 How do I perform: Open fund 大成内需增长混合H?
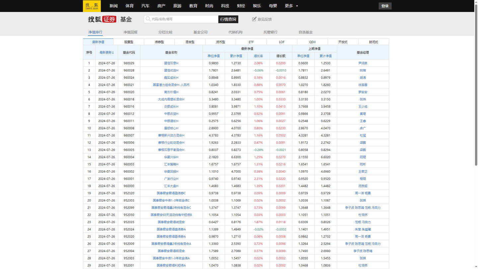point(171,99)
